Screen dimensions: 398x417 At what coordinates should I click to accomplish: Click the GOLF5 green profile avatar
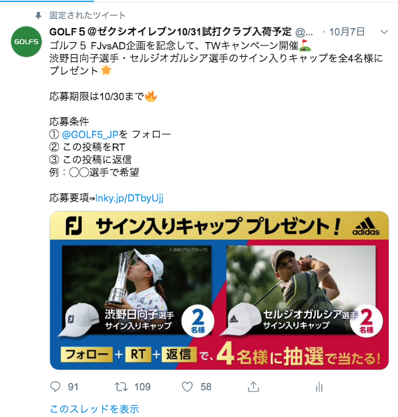pos(26,41)
